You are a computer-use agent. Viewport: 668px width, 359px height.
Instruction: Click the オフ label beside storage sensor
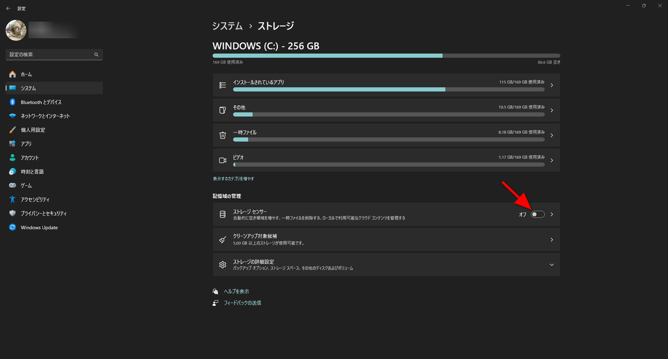(523, 214)
